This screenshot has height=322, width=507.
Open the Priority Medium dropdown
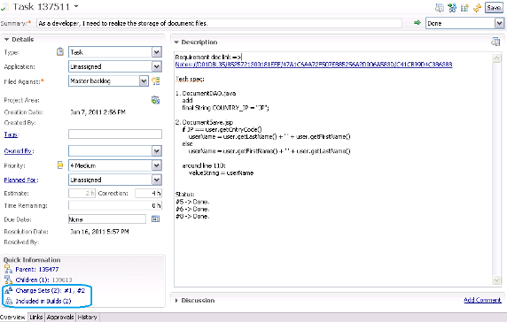157,165
